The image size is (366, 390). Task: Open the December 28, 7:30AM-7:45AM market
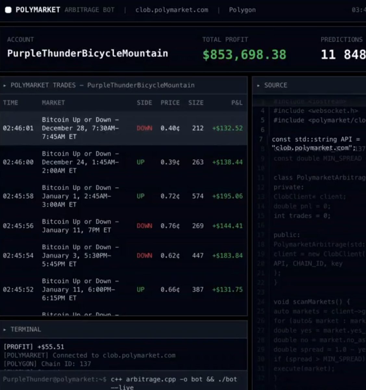click(80, 128)
